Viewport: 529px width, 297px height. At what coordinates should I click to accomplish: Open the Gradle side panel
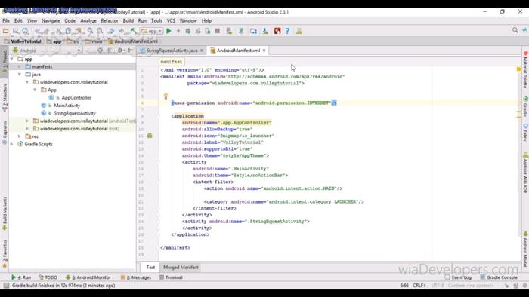point(525,106)
